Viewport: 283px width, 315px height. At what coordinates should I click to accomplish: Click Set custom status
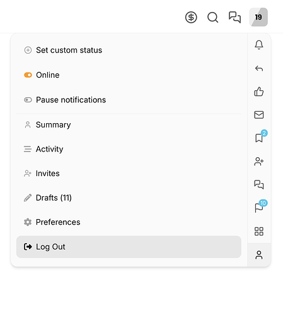tap(129, 50)
